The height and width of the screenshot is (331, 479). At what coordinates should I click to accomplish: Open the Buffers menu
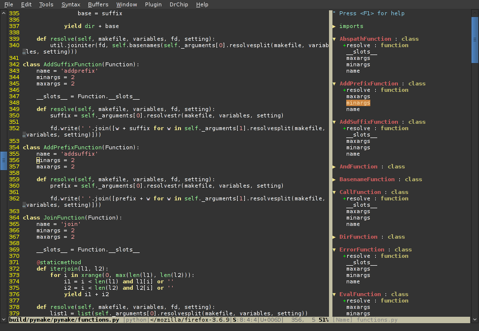[x=98, y=4]
